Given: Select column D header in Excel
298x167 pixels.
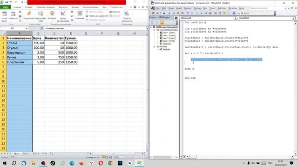Looking at the screenshot, I should (x=71, y=33).
